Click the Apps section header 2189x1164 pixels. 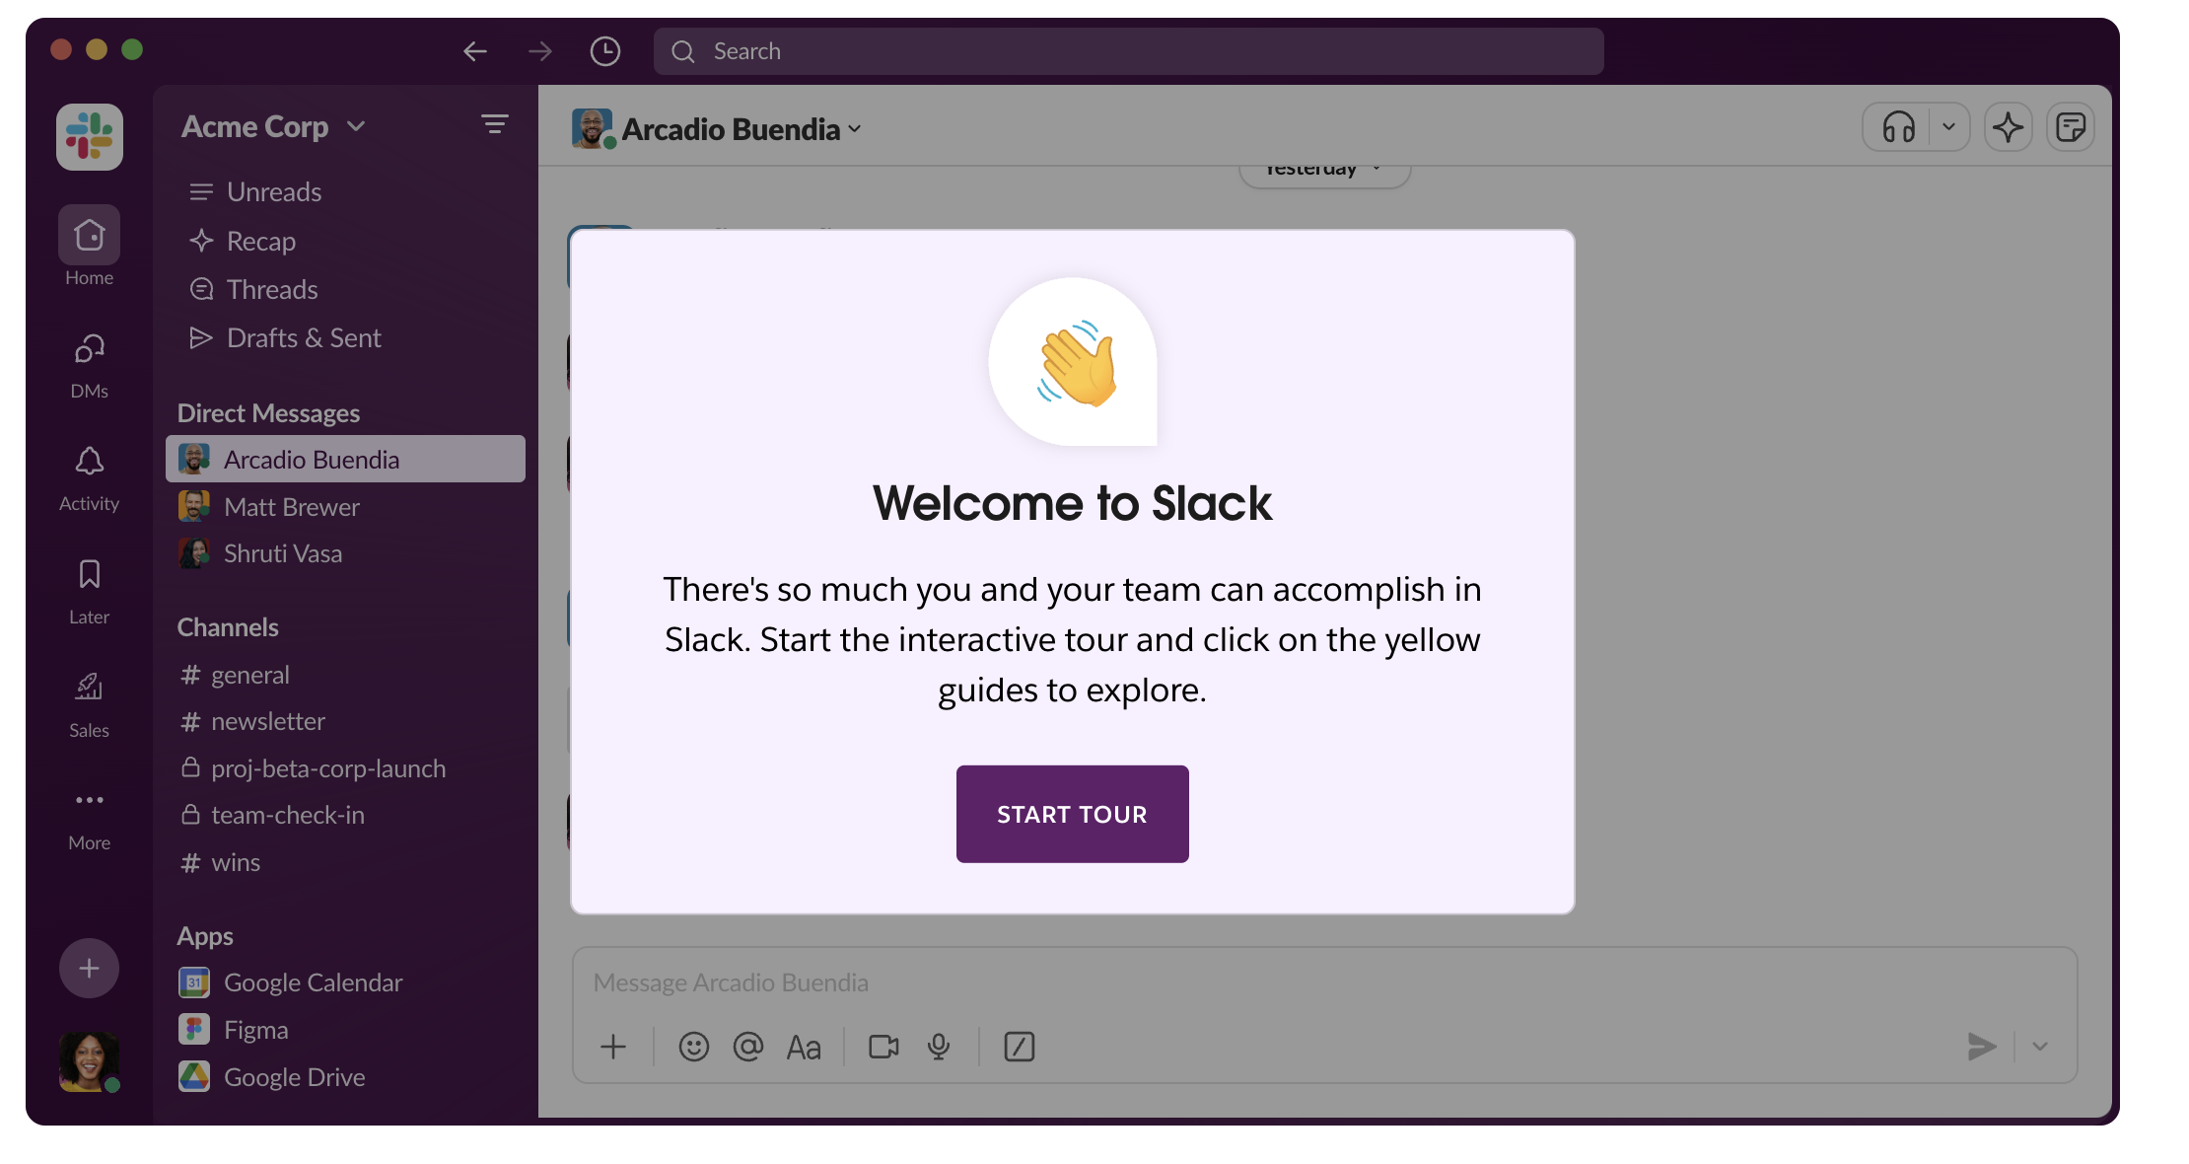tap(205, 936)
